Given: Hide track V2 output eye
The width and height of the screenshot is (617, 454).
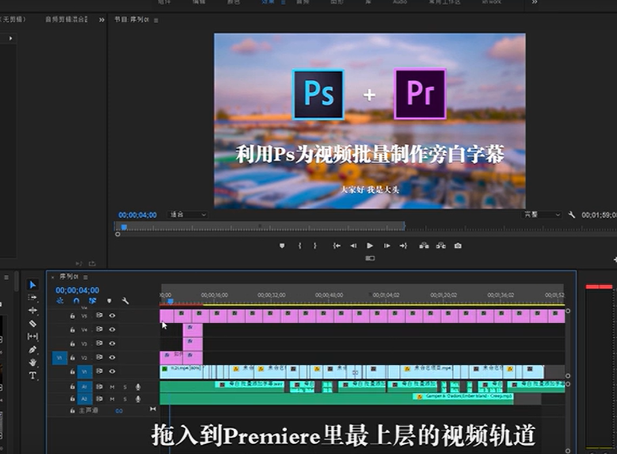Looking at the screenshot, I should [112, 357].
